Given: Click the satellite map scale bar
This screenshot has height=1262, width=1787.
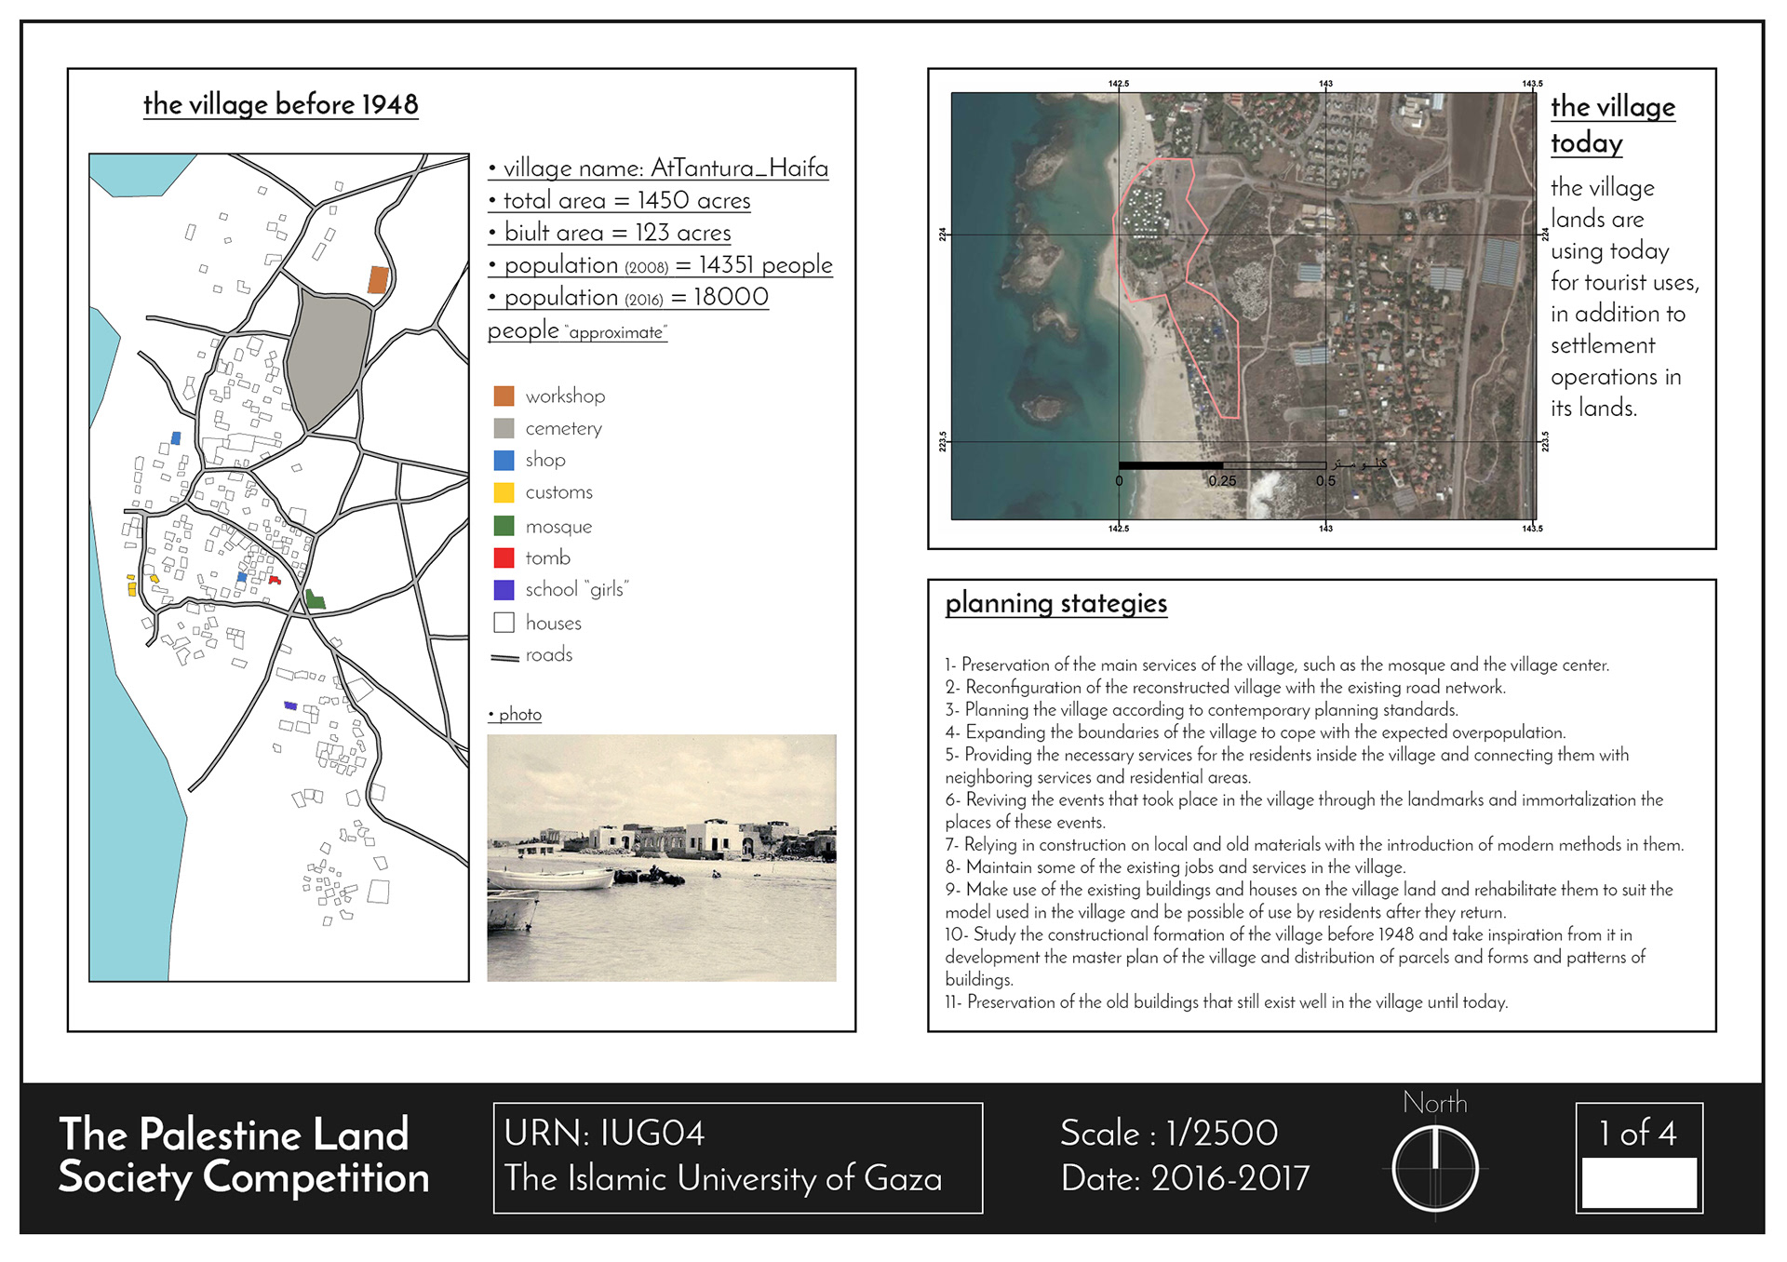Looking at the screenshot, I should [1221, 465].
